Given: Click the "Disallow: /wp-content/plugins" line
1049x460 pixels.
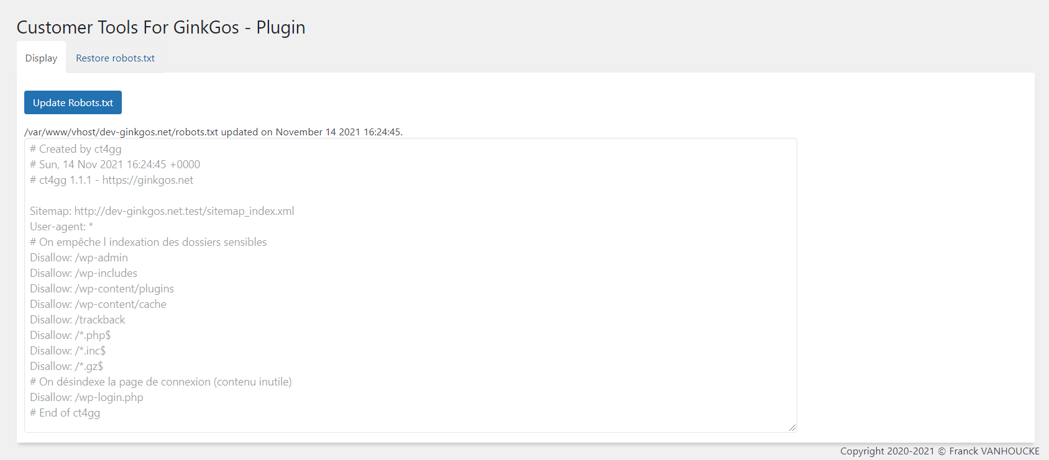Looking at the screenshot, I should point(102,289).
